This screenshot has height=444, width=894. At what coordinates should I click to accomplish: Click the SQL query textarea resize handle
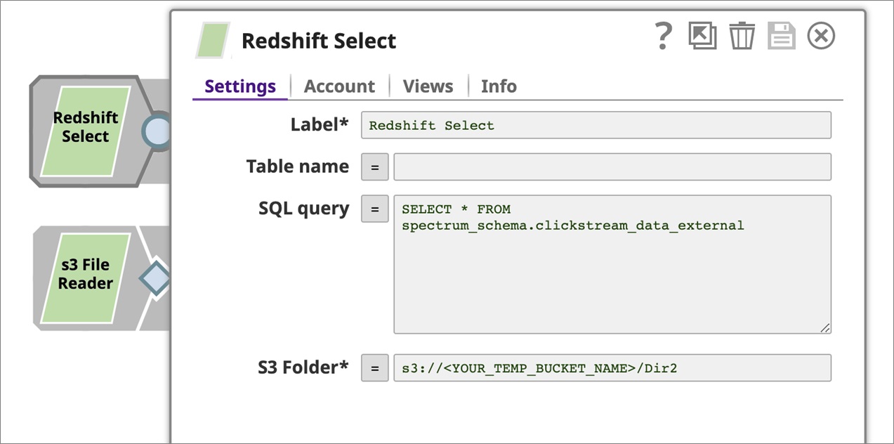(x=825, y=327)
